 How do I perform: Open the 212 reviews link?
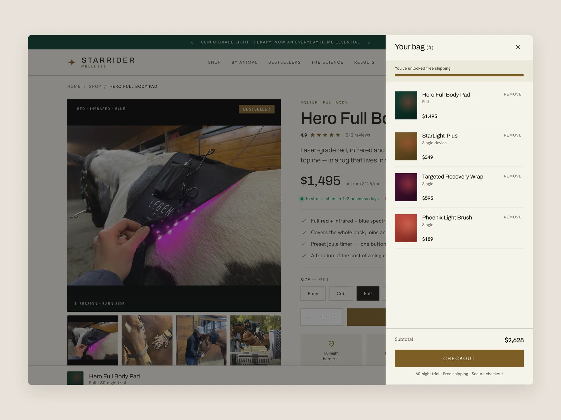(x=358, y=135)
